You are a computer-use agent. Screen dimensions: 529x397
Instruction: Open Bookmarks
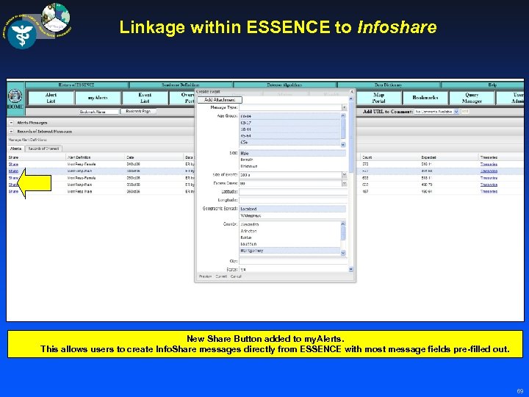425,98
